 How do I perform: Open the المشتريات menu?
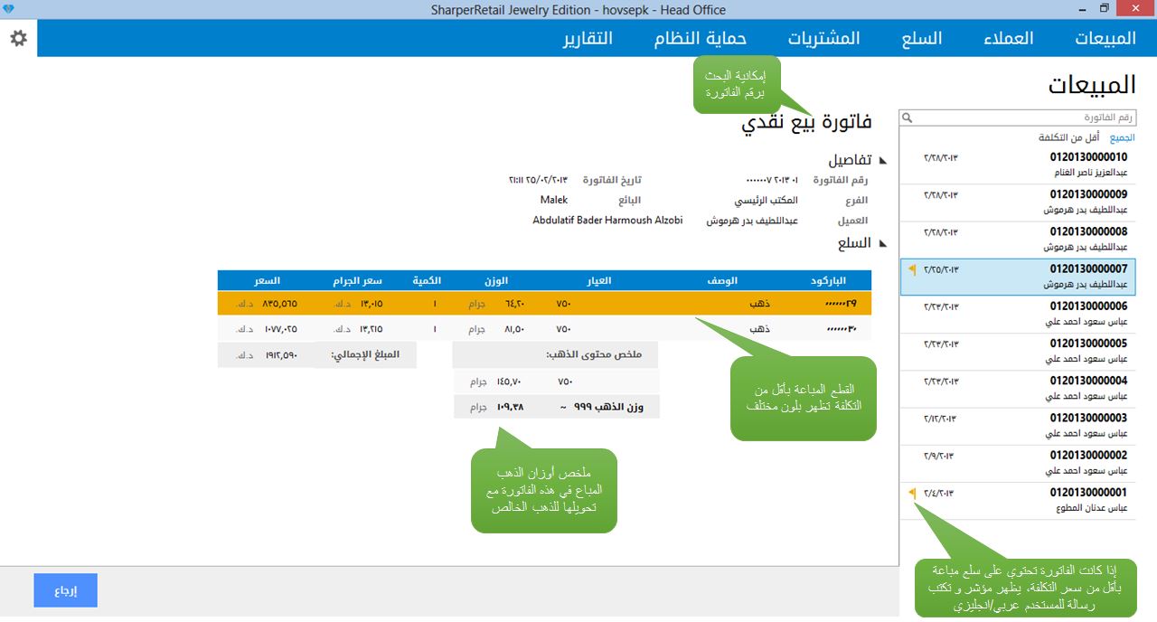click(x=823, y=38)
